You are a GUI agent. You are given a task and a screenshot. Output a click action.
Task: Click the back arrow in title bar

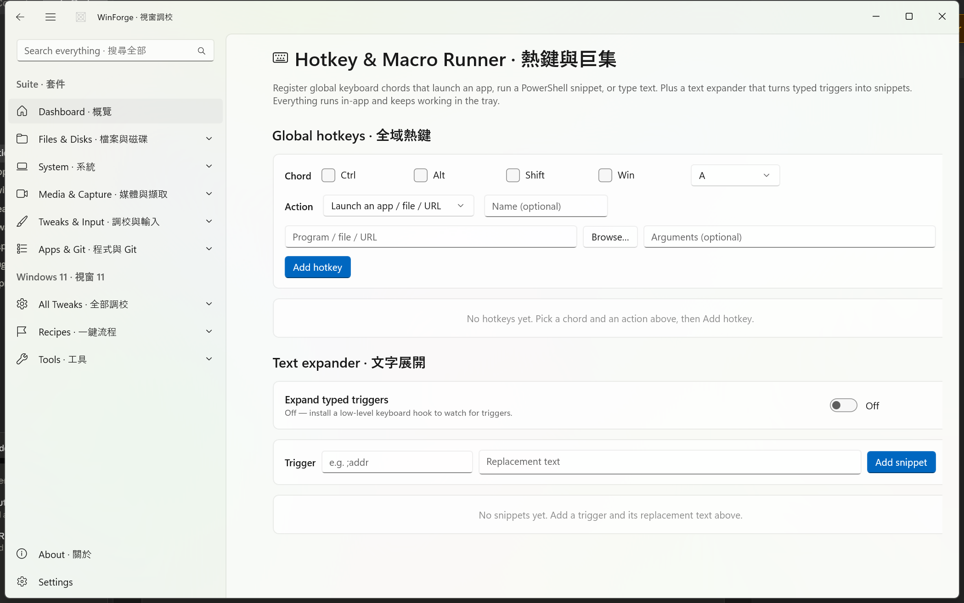[x=20, y=17]
